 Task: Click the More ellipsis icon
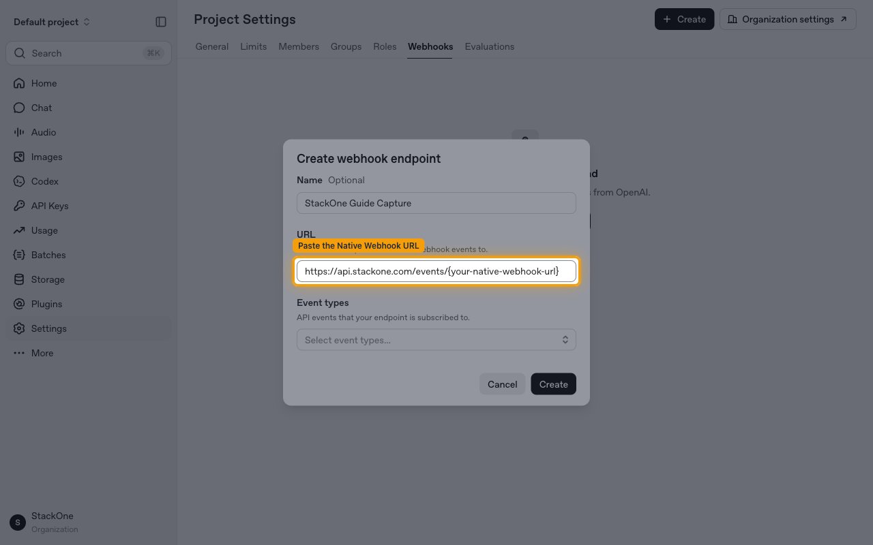point(19,353)
